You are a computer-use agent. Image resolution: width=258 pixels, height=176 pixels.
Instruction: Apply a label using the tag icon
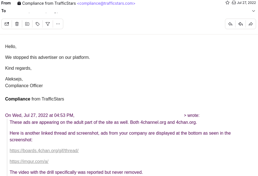pyautogui.click(x=37, y=24)
